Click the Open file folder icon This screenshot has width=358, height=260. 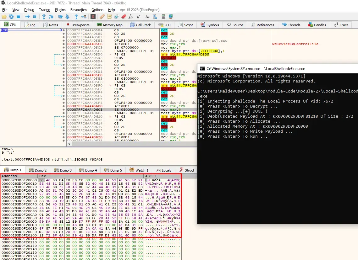click(x=4, y=17)
